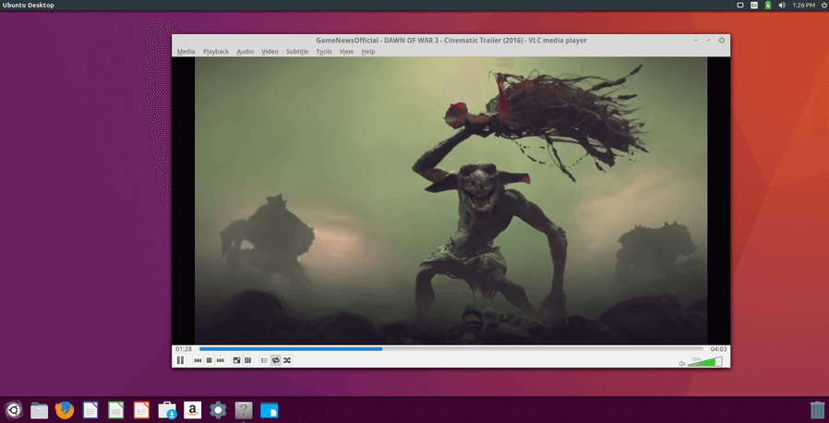
Task: Expand the Subtitle menu
Action: click(297, 52)
